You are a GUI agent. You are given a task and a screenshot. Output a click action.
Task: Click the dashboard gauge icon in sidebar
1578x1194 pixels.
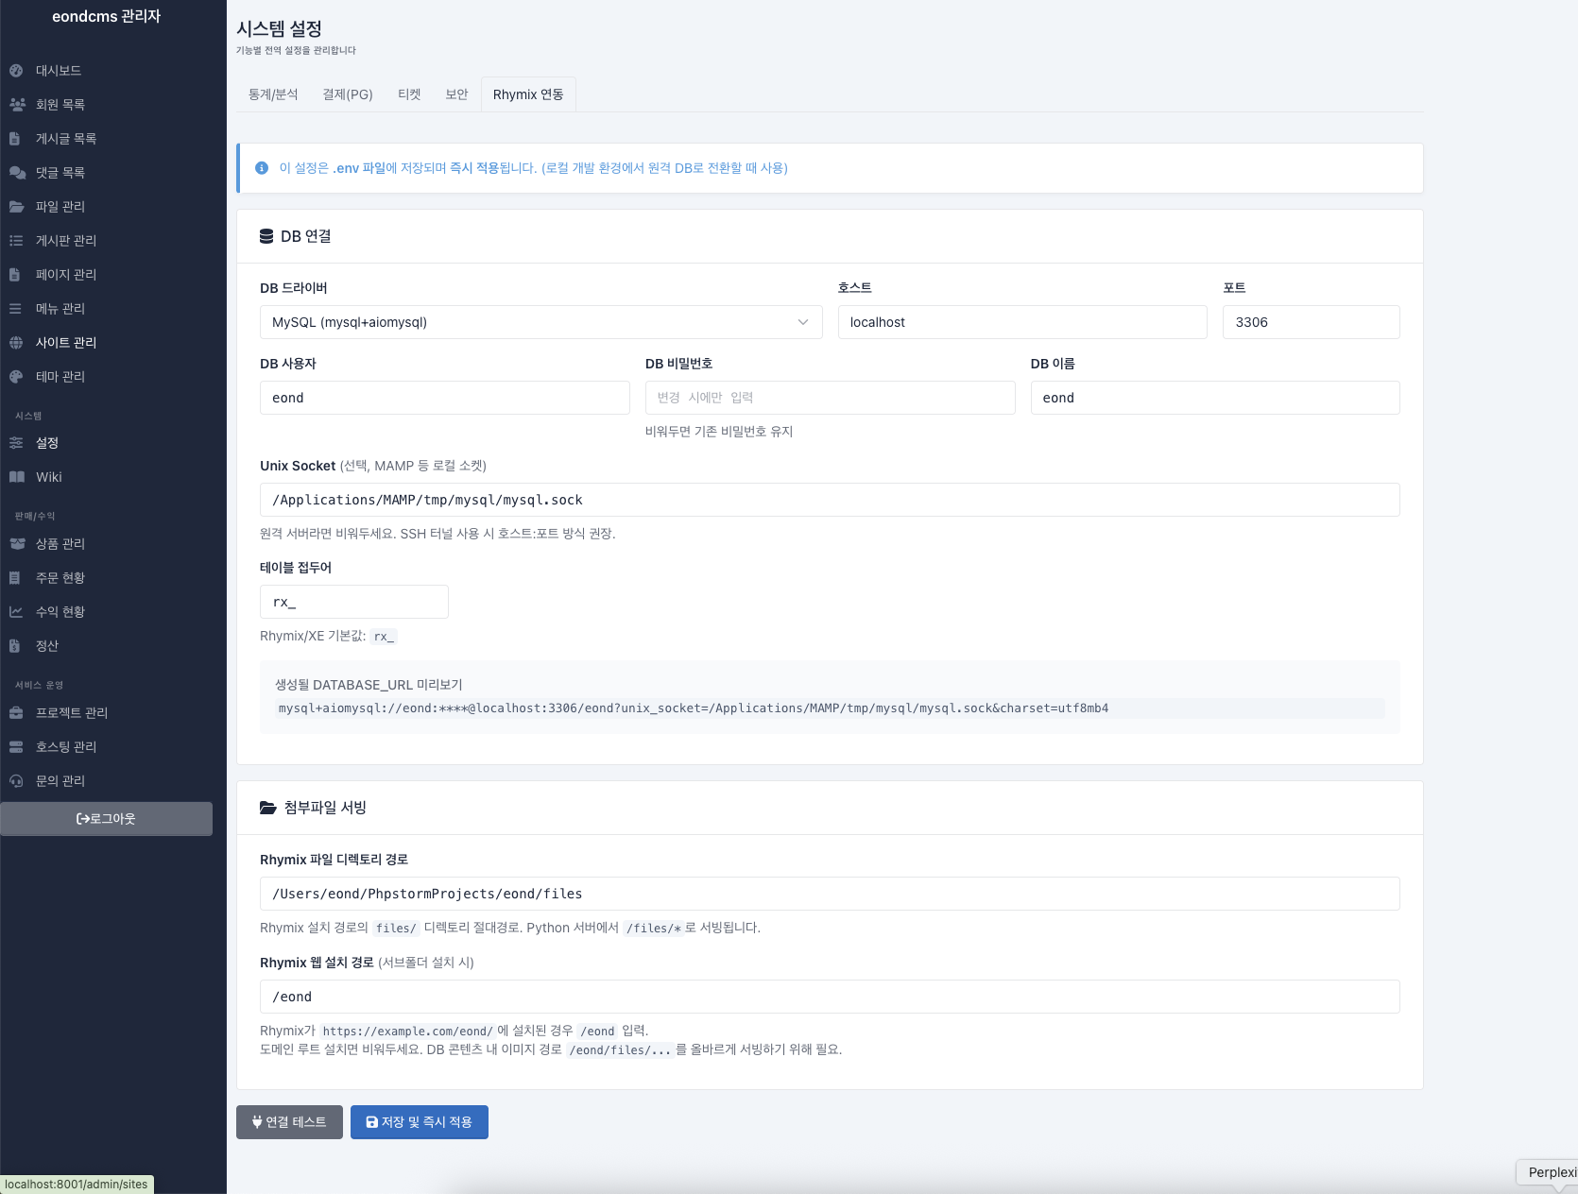(16, 71)
